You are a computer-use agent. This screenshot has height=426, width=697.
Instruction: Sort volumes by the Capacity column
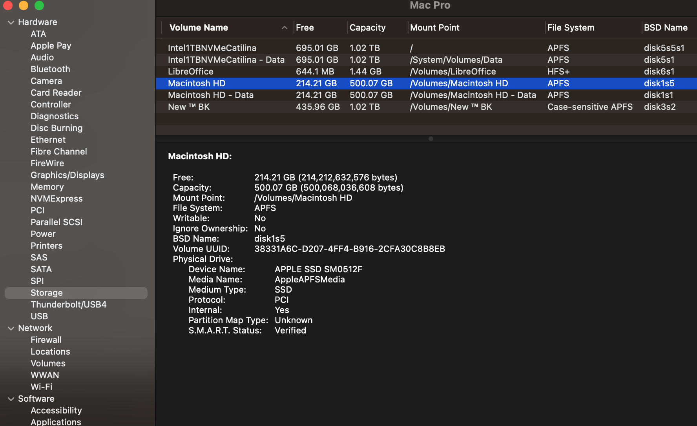click(x=367, y=27)
